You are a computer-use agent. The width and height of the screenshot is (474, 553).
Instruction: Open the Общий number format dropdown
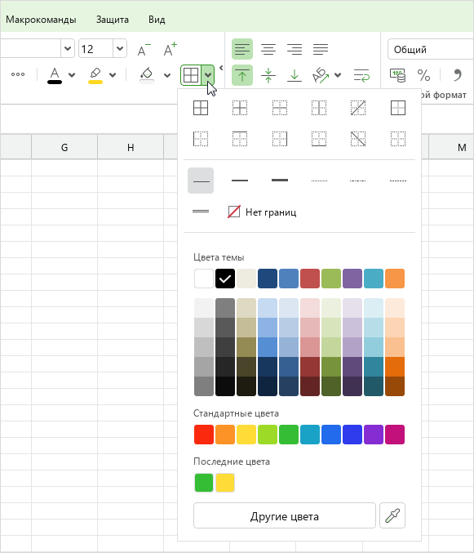[431, 49]
